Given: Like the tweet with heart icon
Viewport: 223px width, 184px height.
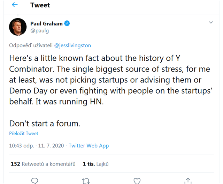Looking at the screenshot, I should pyautogui.click(x=137, y=181).
